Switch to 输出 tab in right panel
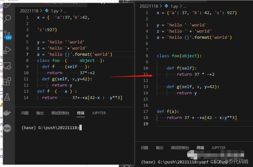The height and width of the screenshot is (167, 253). click(x=160, y=148)
